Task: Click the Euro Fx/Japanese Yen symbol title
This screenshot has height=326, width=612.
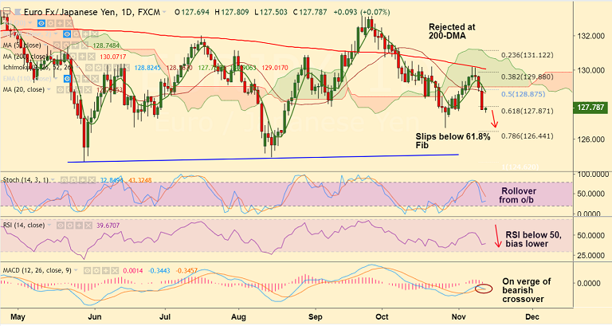Action: pos(92,12)
